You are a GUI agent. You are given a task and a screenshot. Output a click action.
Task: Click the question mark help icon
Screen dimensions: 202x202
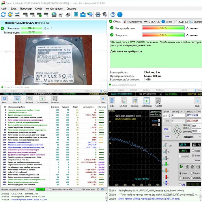(x=113, y=14)
